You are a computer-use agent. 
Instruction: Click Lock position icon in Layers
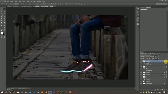(148, 59)
